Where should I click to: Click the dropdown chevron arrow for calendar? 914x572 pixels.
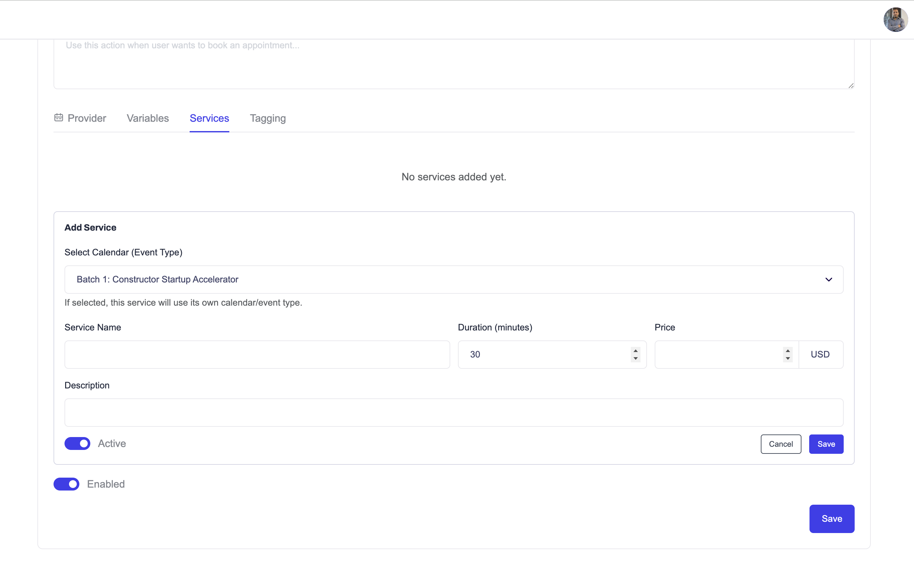pos(829,280)
